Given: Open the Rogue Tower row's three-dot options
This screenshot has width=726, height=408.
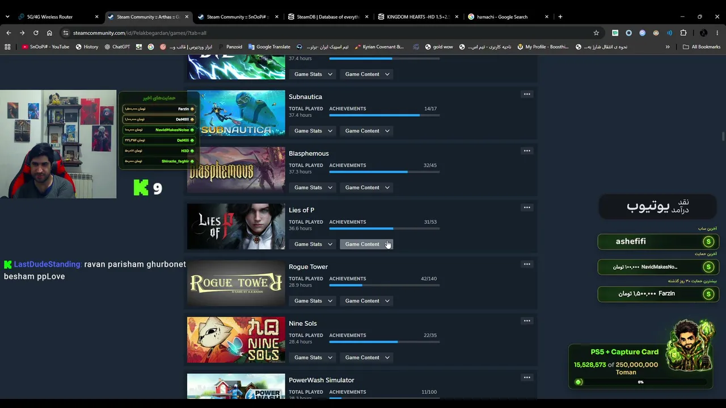Looking at the screenshot, I should pyautogui.click(x=527, y=264).
